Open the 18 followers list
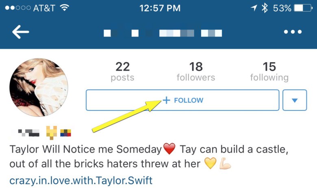The height and width of the screenshot is (188, 317). pos(196,71)
